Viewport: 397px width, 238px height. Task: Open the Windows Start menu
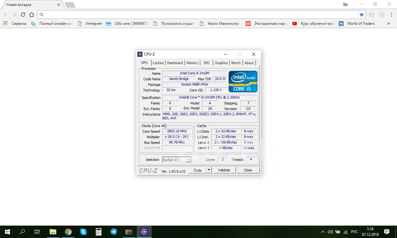point(7,232)
